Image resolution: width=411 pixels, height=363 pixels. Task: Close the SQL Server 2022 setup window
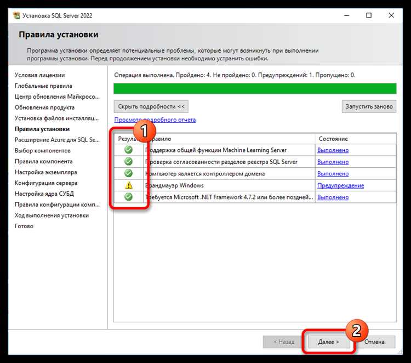391,15
